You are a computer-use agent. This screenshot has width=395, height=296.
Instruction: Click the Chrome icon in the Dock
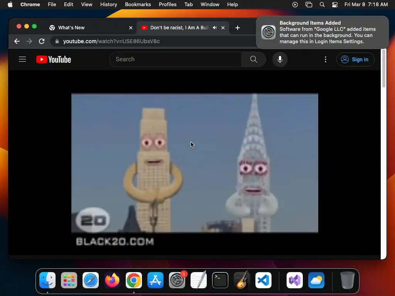[134, 280]
